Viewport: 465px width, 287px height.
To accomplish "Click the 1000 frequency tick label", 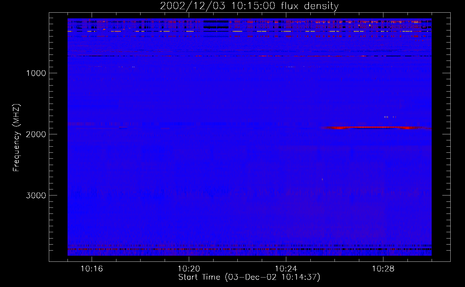I will (36, 73).
